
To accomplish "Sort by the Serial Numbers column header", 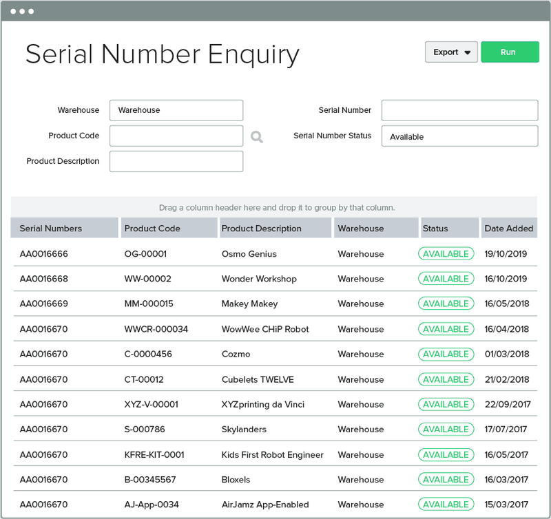I will click(64, 228).
